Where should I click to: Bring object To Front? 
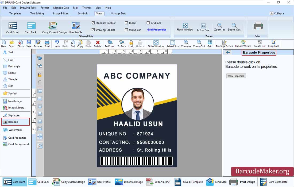(110, 44)
